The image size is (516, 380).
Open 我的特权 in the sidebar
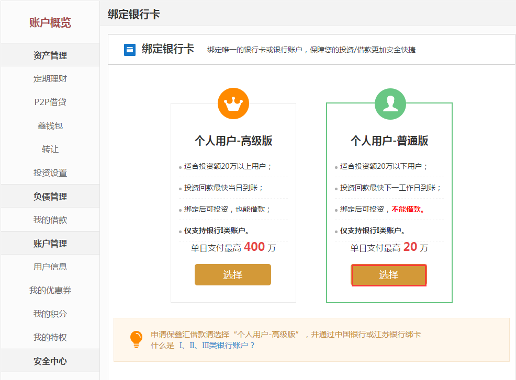[x=50, y=337]
